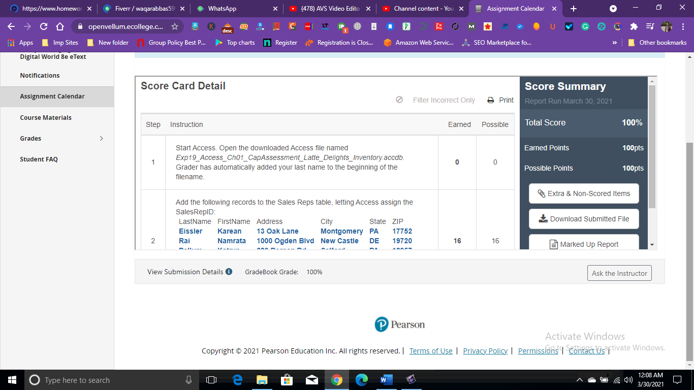
Task: Click the info icon beside View Submission Details
Action: [x=229, y=272]
